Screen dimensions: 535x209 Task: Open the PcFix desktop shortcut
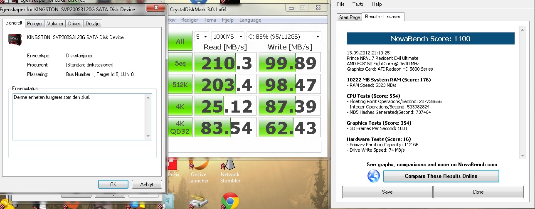[173, 168]
